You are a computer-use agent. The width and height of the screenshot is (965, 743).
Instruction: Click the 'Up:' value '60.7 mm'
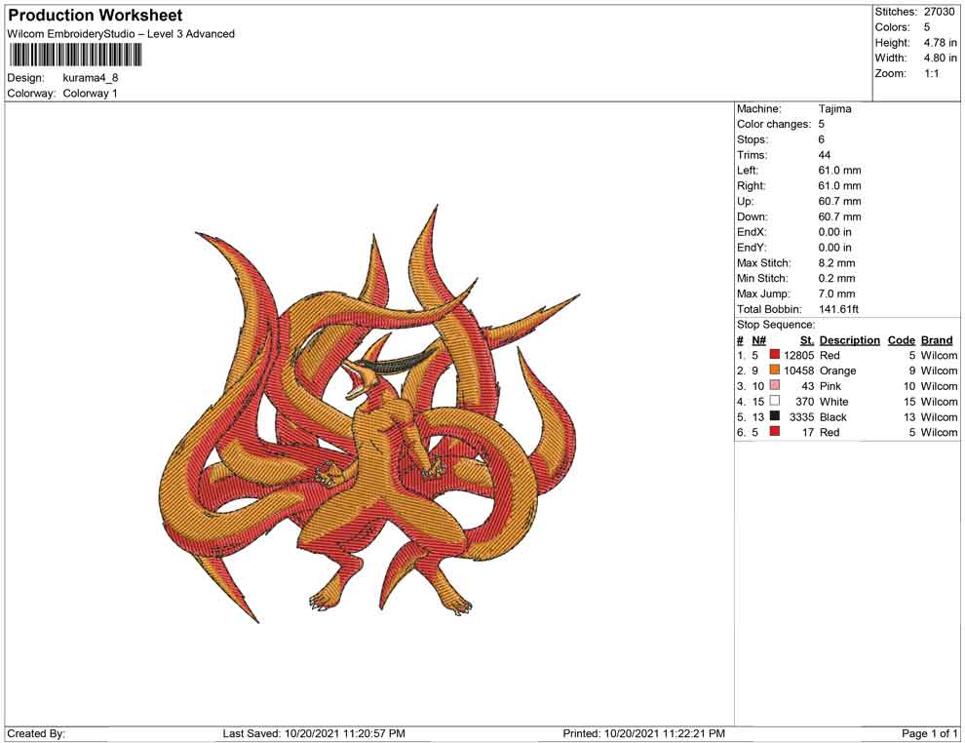(839, 201)
